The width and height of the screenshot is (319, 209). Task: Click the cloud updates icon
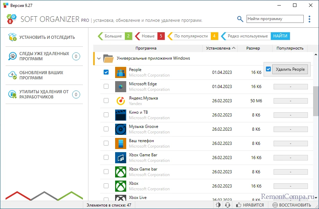[x=12, y=75]
